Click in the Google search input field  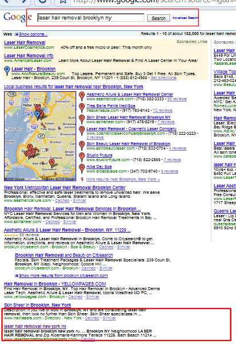(91, 18)
